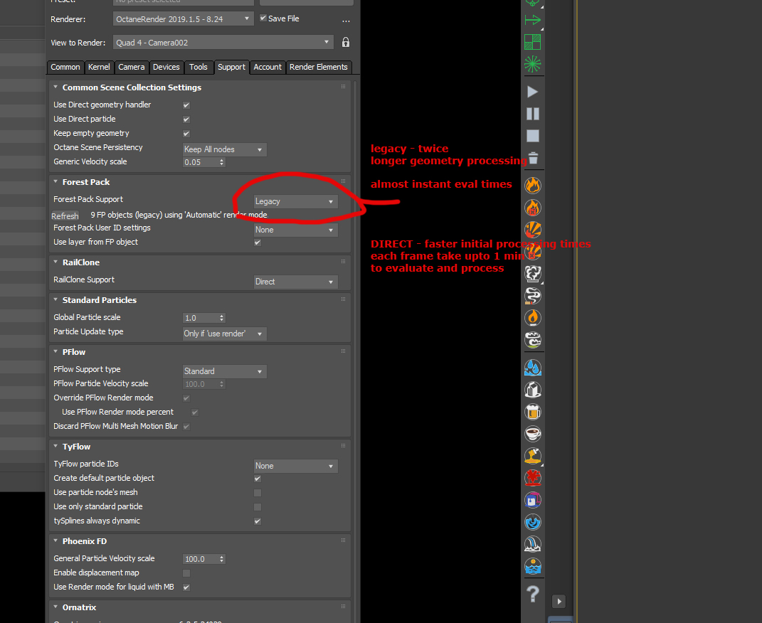Toggle tySplines always dynamic checkbox
The image size is (762, 623).
tap(258, 521)
